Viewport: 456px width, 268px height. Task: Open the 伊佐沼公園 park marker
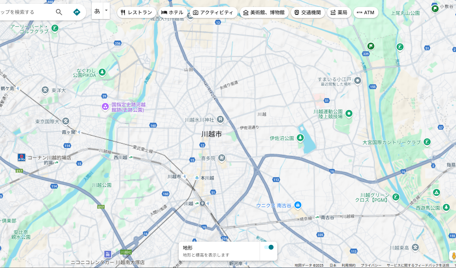click(x=300, y=138)
